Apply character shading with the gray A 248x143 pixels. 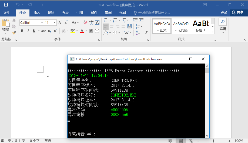pos(91,31)
